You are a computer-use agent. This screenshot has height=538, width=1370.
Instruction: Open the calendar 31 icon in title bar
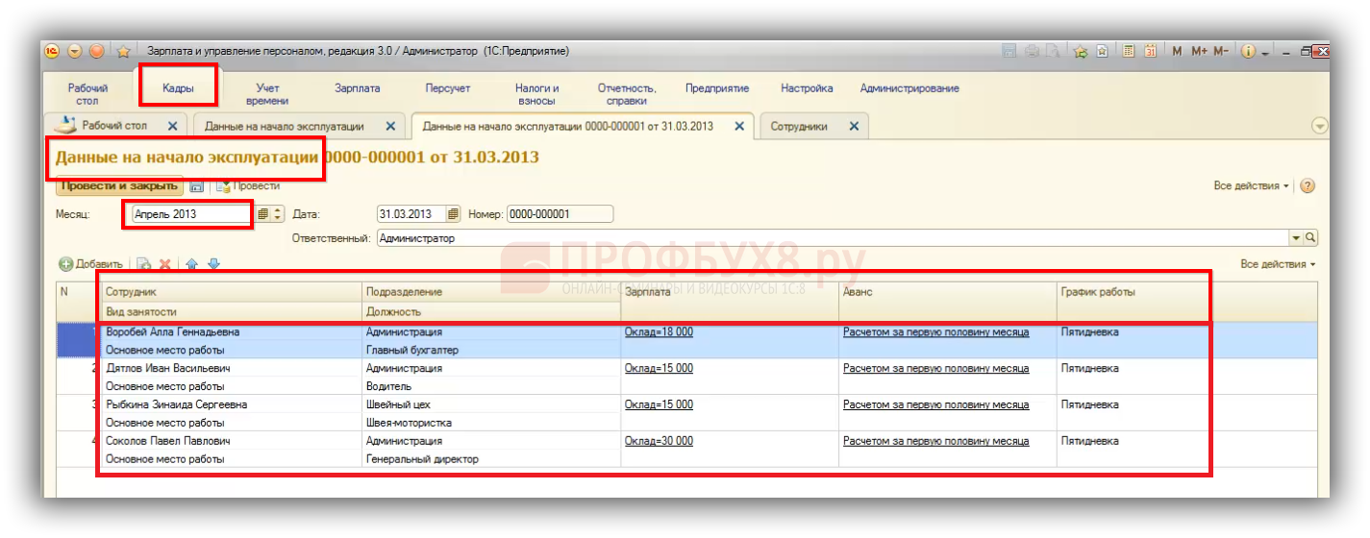coord(1151,51)
